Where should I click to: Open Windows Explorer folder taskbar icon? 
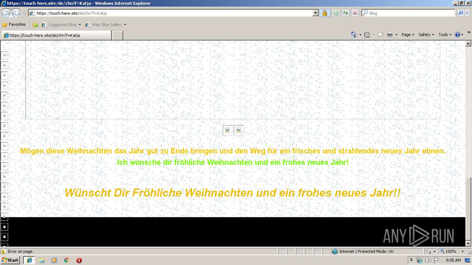(42, 260)
